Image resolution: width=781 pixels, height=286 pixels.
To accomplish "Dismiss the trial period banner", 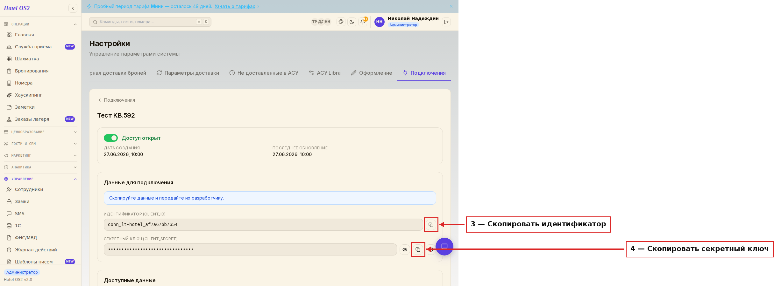I will 451,6.
